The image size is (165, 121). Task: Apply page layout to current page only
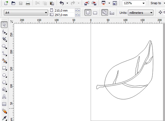point(112,13)
